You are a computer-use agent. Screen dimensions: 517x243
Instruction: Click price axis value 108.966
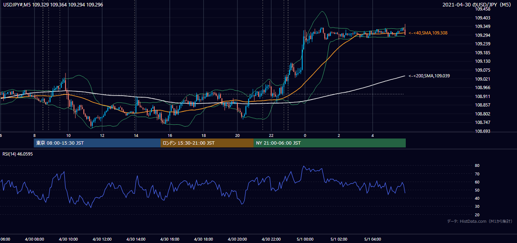(482, 87)
